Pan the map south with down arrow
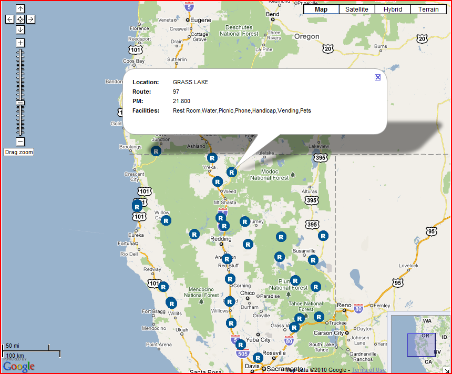The height and width of the screenshot is (374, 452). (x=20, y=29)
